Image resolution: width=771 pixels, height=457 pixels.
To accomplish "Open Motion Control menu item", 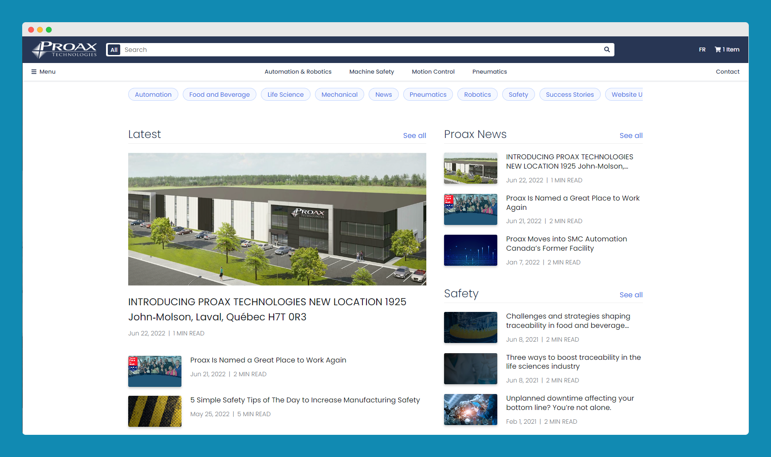I will click(x=433, y=72).
